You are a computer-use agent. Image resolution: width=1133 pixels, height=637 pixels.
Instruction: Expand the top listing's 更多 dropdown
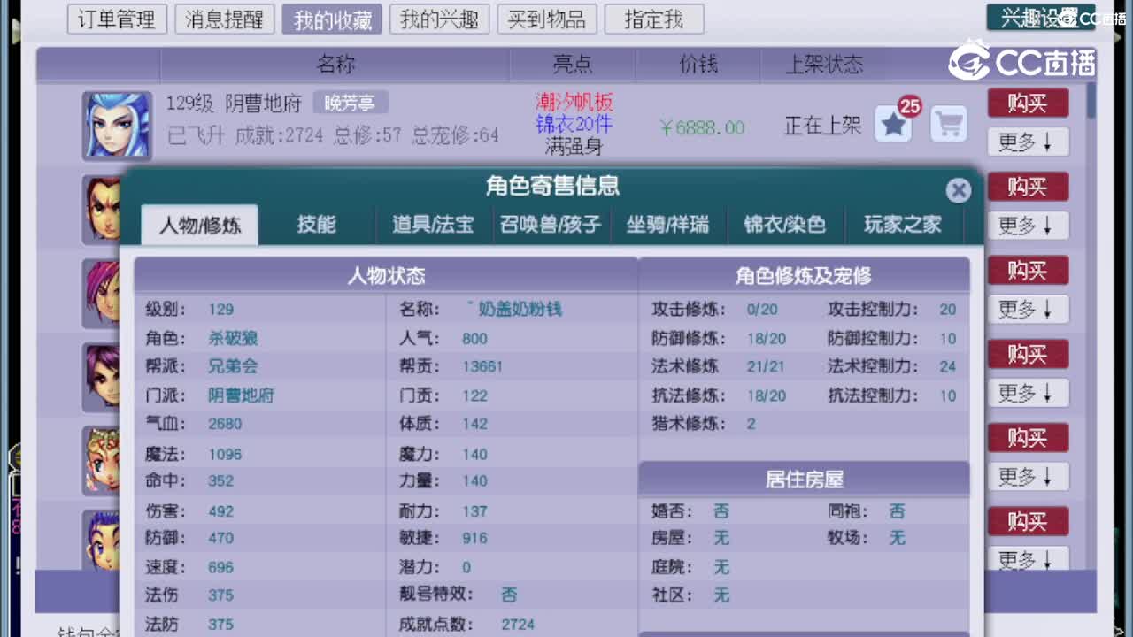[1028, 142]
